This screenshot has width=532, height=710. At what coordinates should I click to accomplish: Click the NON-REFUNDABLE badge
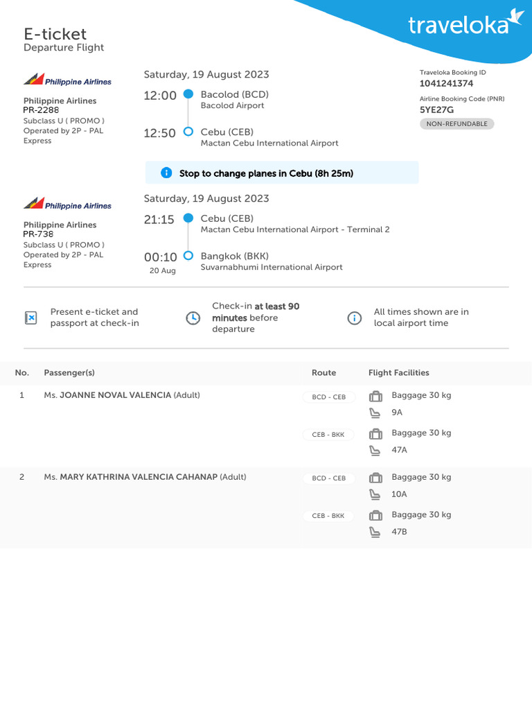456,124
